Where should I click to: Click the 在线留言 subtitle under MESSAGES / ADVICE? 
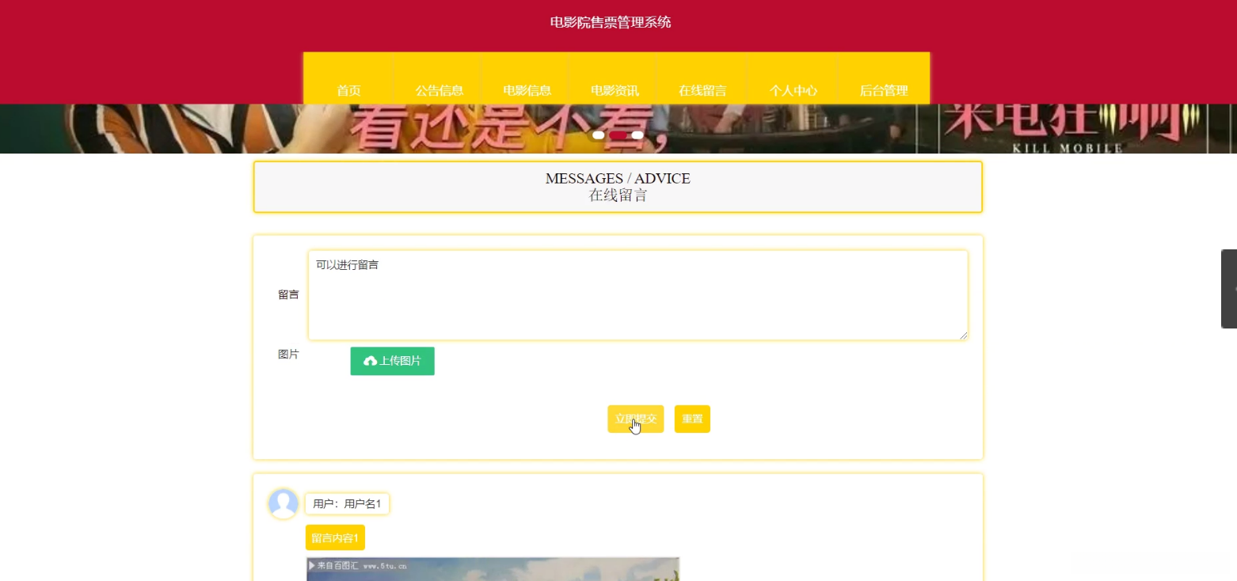click(x=618, y=196)
